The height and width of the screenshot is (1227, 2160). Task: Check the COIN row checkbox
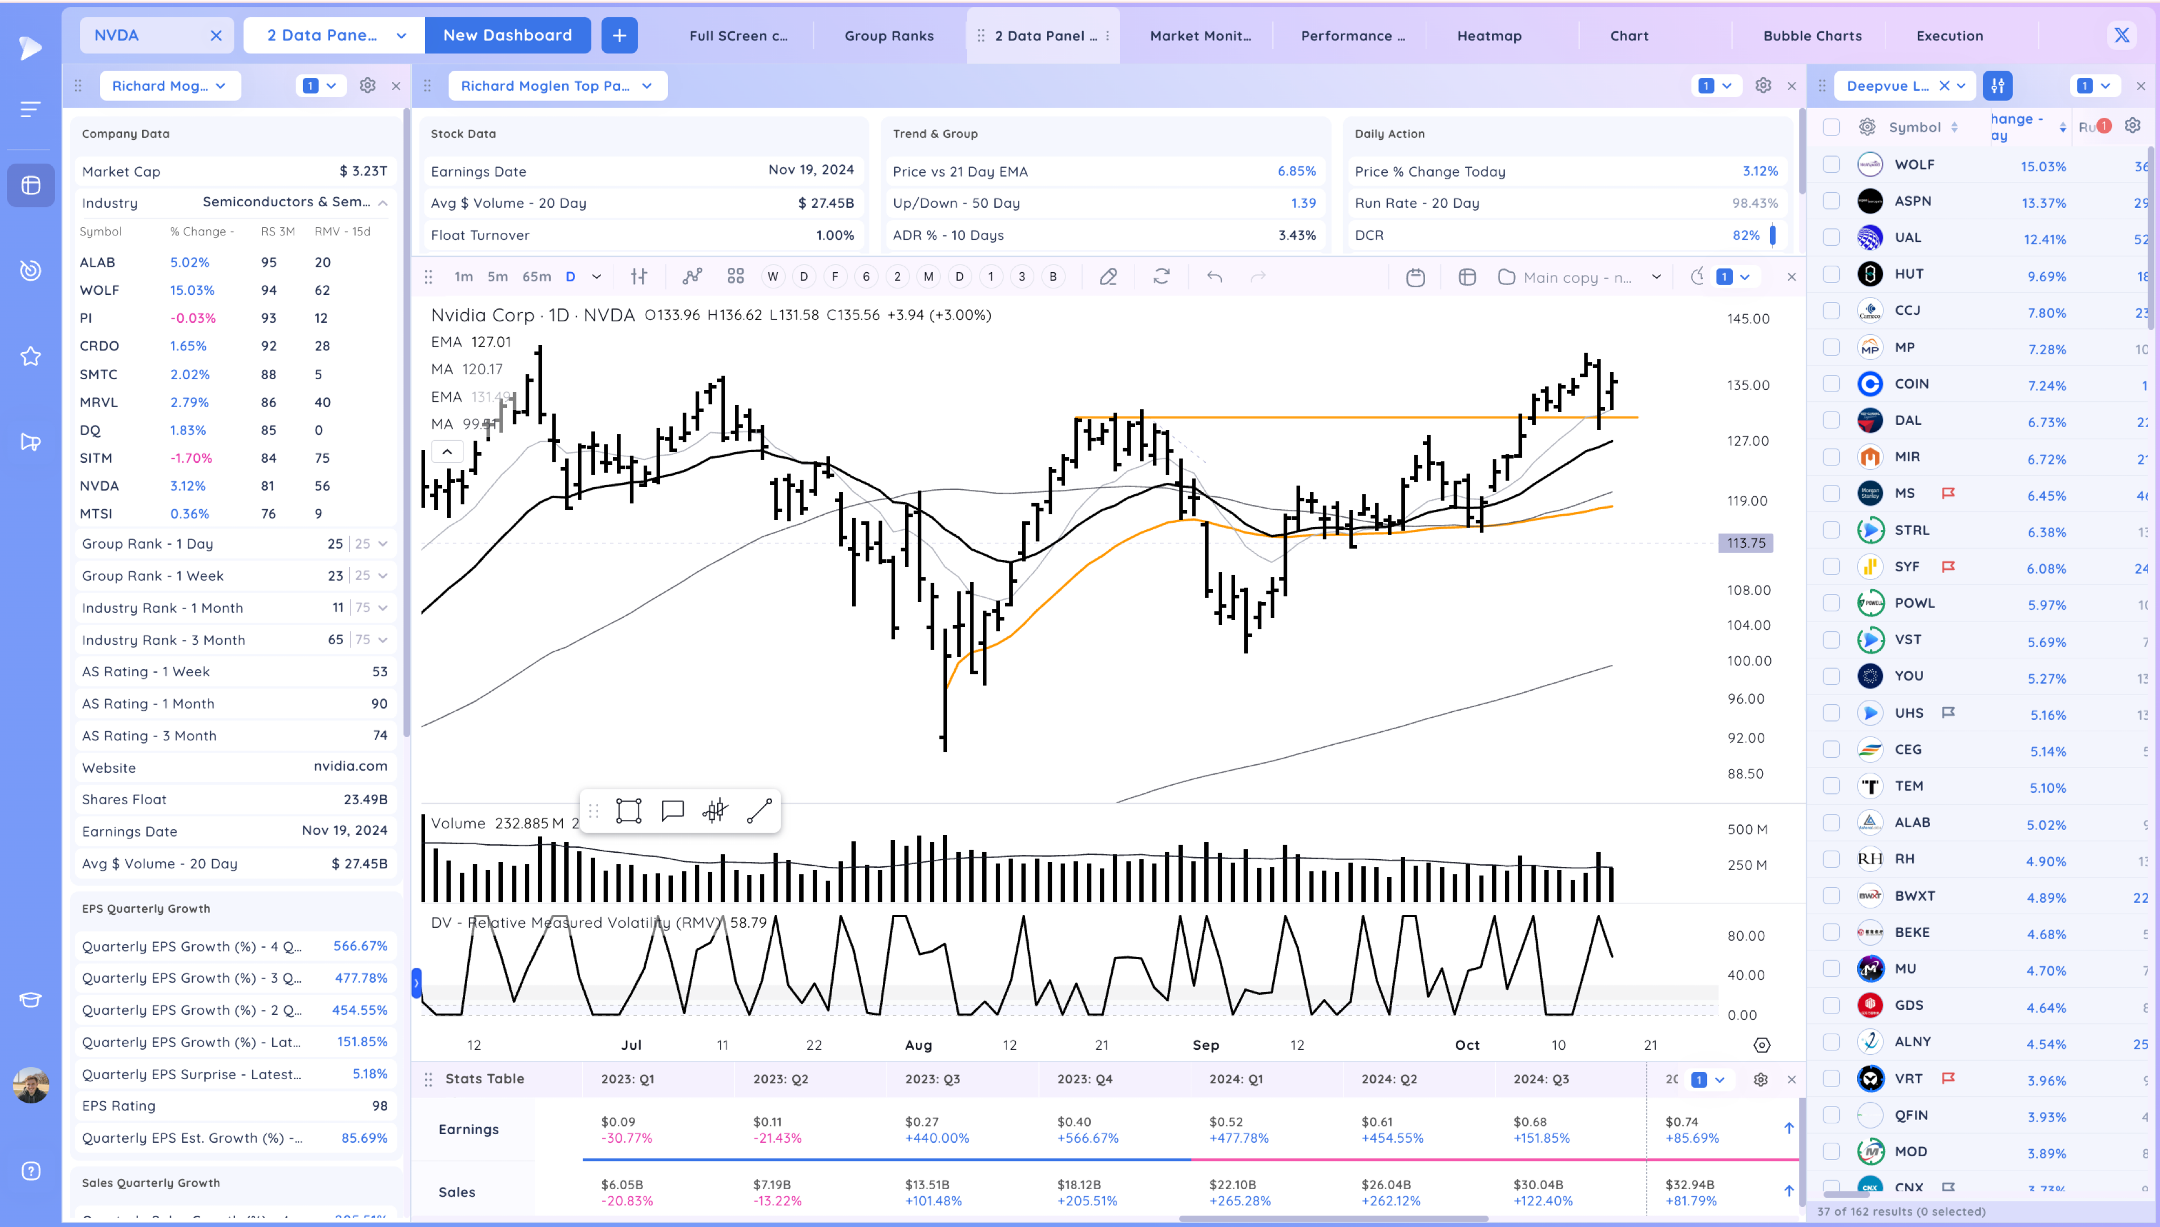1832,383
